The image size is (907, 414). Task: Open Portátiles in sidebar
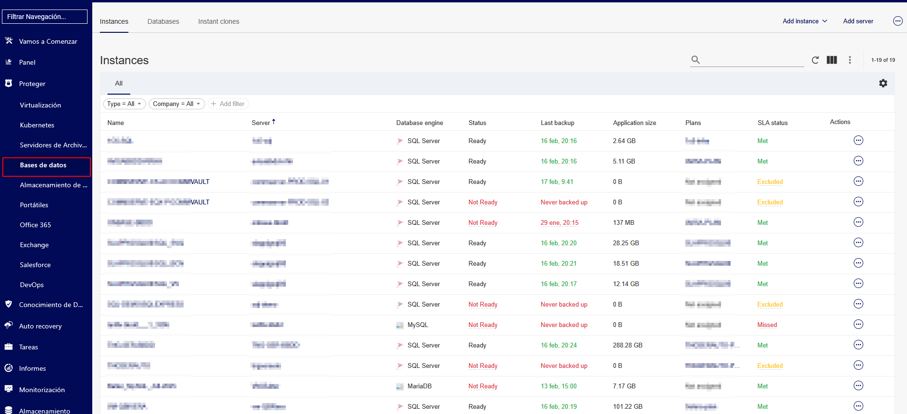(34, 205)
